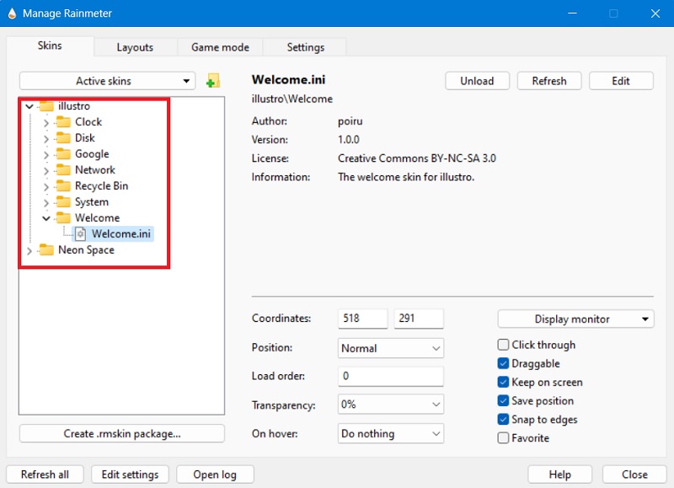This screenshot has height=488, width=674.
Task: Enable the Click through checkbox
Action: click(503, 345)
